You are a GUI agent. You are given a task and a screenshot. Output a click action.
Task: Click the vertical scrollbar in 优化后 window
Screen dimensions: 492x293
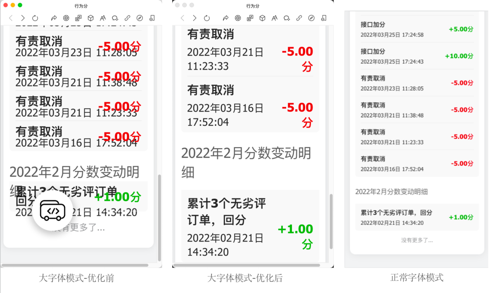(x=331, y=222)
